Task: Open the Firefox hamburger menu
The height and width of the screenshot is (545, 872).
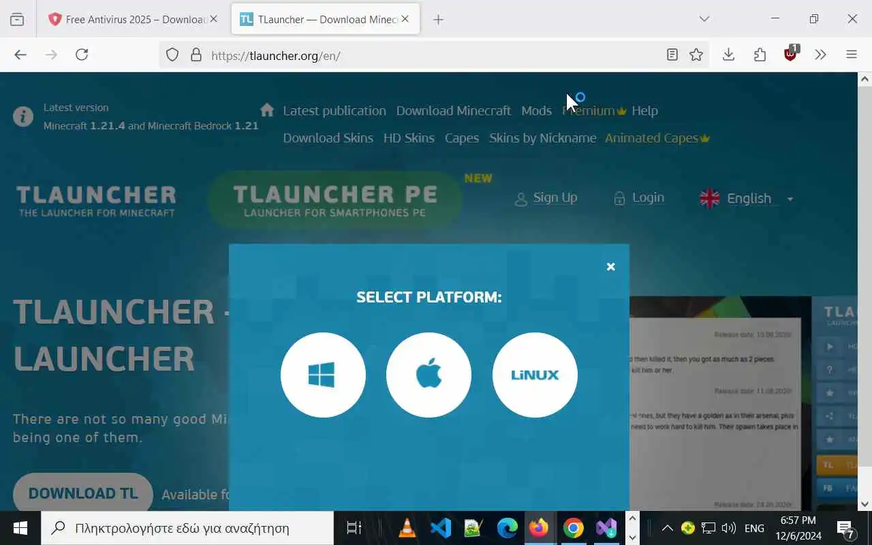Action: (852, 54)
